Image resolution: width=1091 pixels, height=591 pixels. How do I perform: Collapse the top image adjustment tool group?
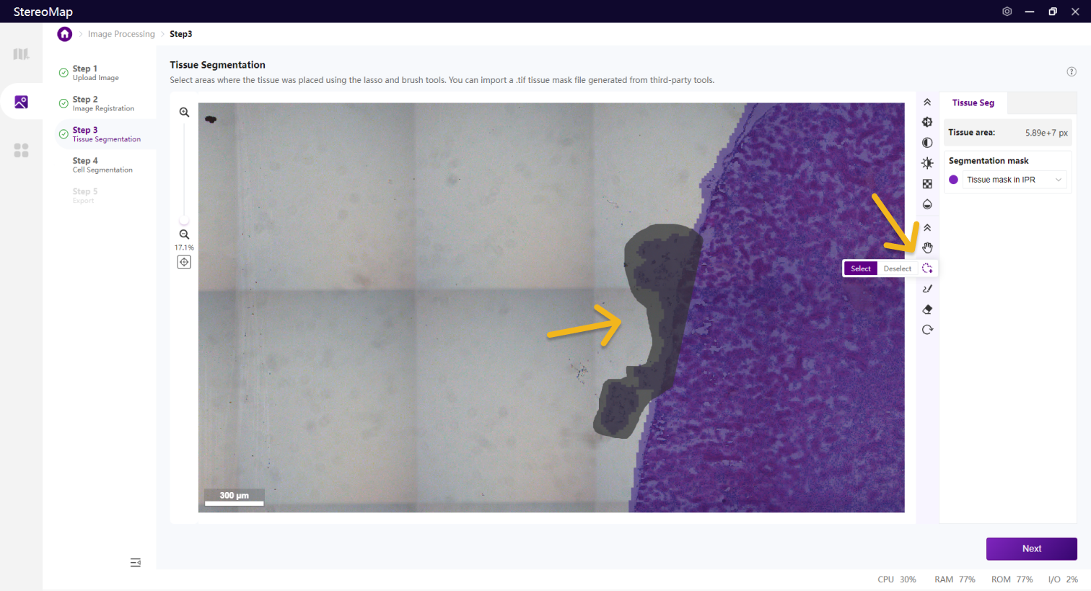[x=927, y=102]
